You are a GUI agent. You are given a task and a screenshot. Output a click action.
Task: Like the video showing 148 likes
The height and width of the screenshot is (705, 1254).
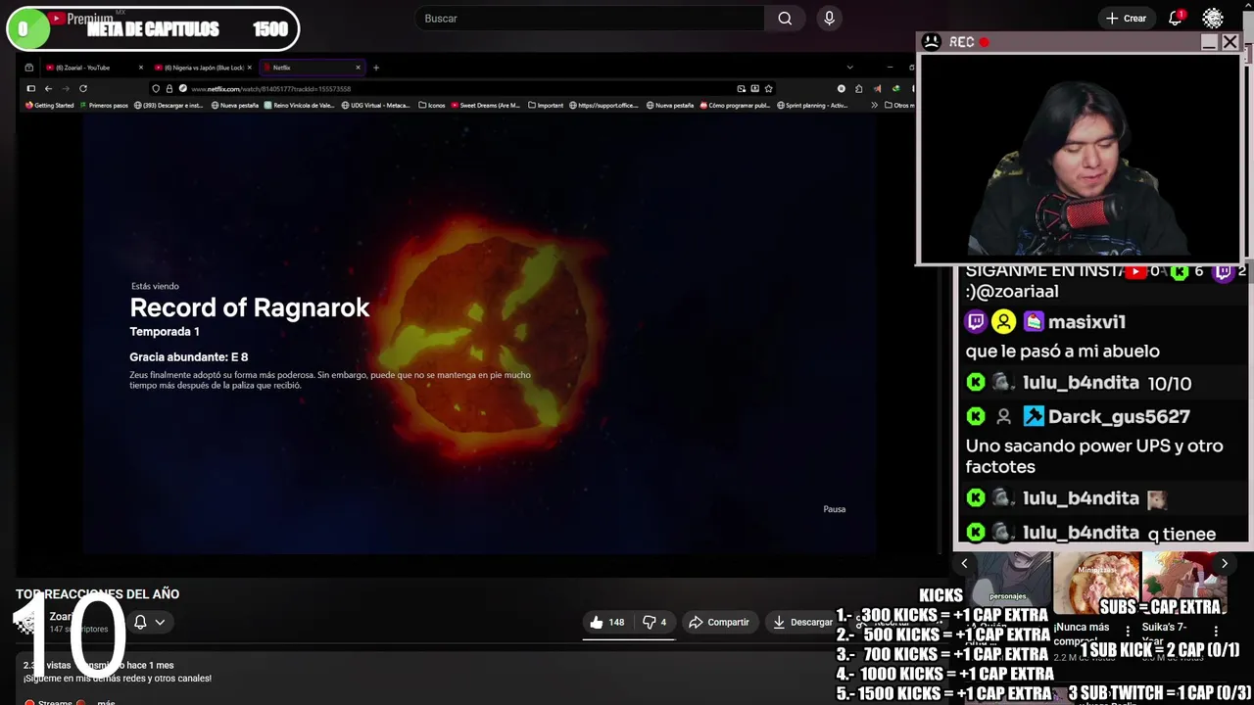[x=607, y=622]
